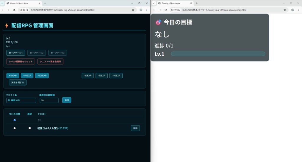Image resolution: width=302 pixels, height=162 pixels.
Task: Subtract 10 EXP with -10EXP button
Action: [88, 76]
